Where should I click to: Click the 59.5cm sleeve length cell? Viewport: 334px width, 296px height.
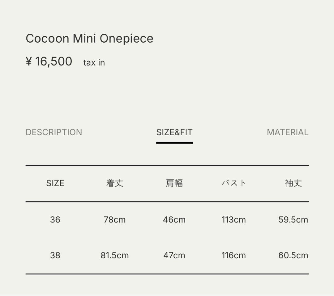[293, 220]
